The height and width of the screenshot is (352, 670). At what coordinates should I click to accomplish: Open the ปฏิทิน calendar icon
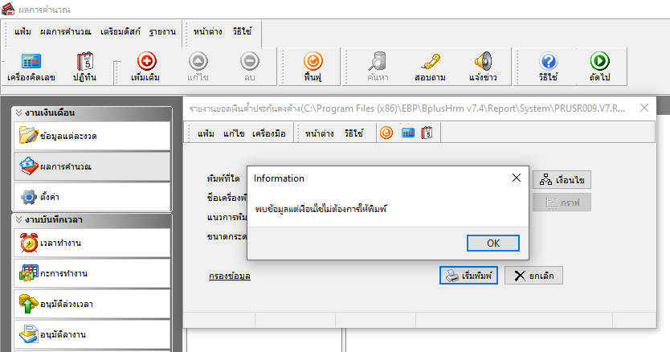[x=85, y=67]
